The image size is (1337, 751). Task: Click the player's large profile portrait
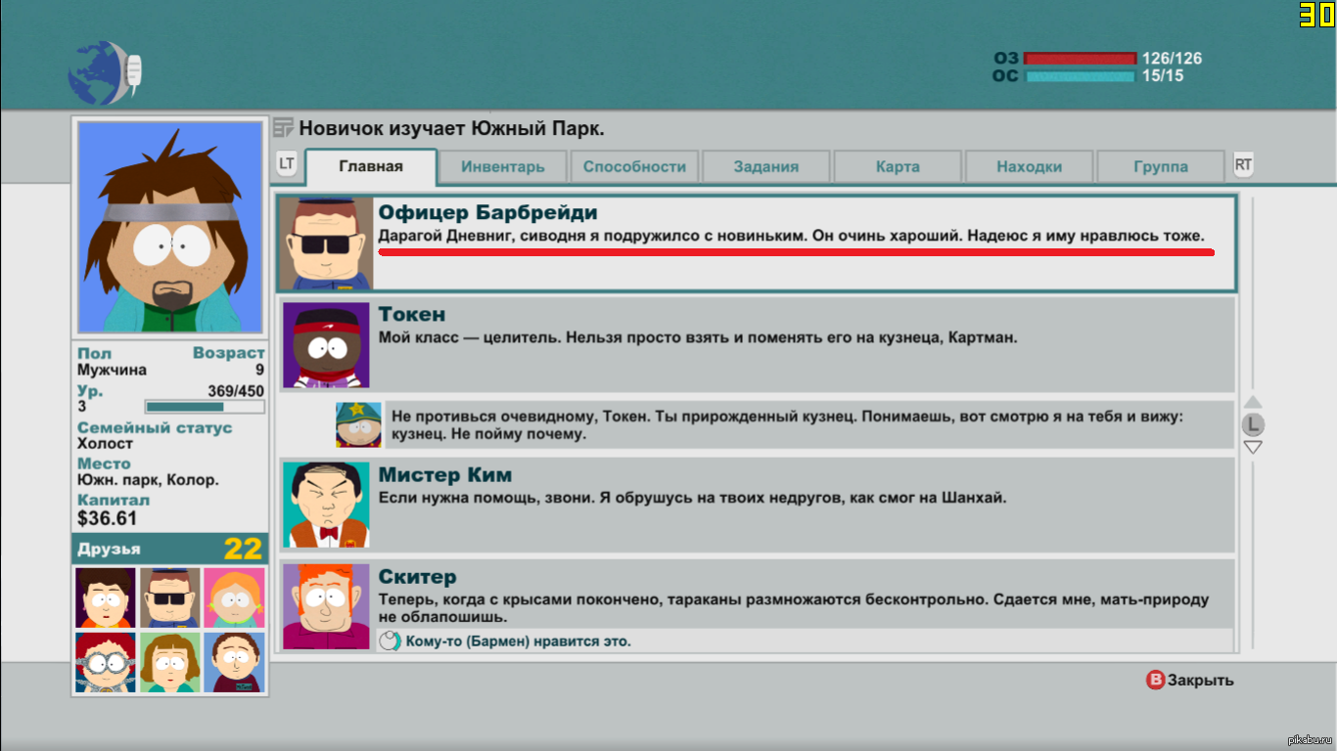[170, 227]
